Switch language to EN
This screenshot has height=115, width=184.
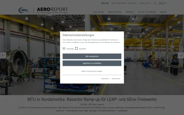(165, 3)
